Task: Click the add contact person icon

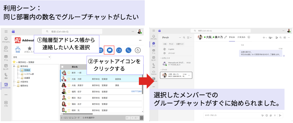Action: (138, 50)
